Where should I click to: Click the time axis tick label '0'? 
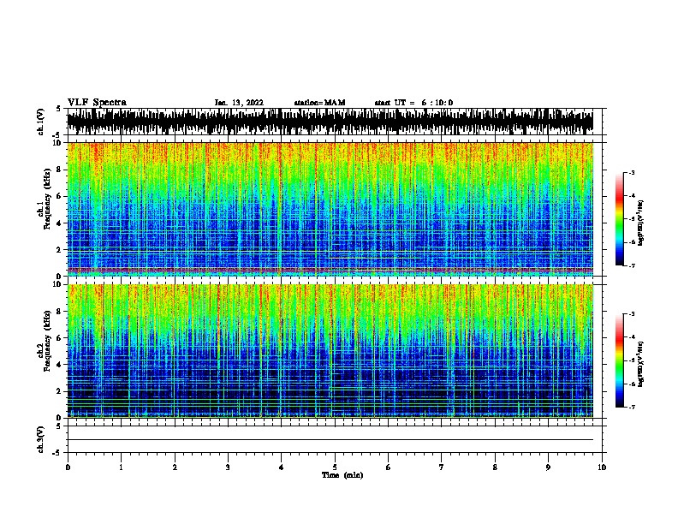[68, 467]
